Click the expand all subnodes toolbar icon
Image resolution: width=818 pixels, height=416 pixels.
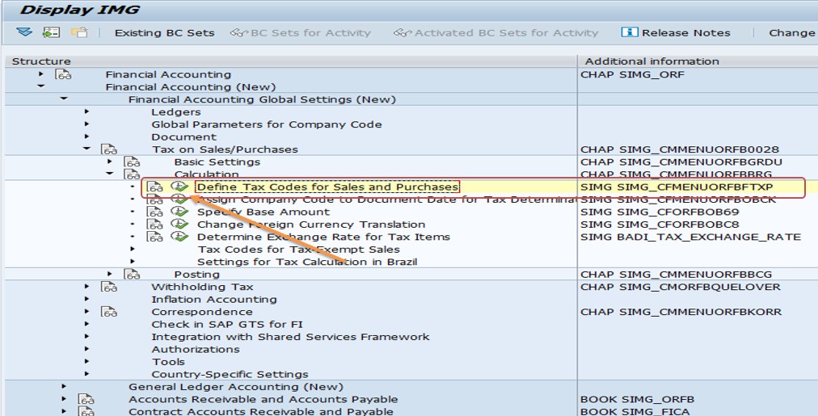tap(23, 32)
